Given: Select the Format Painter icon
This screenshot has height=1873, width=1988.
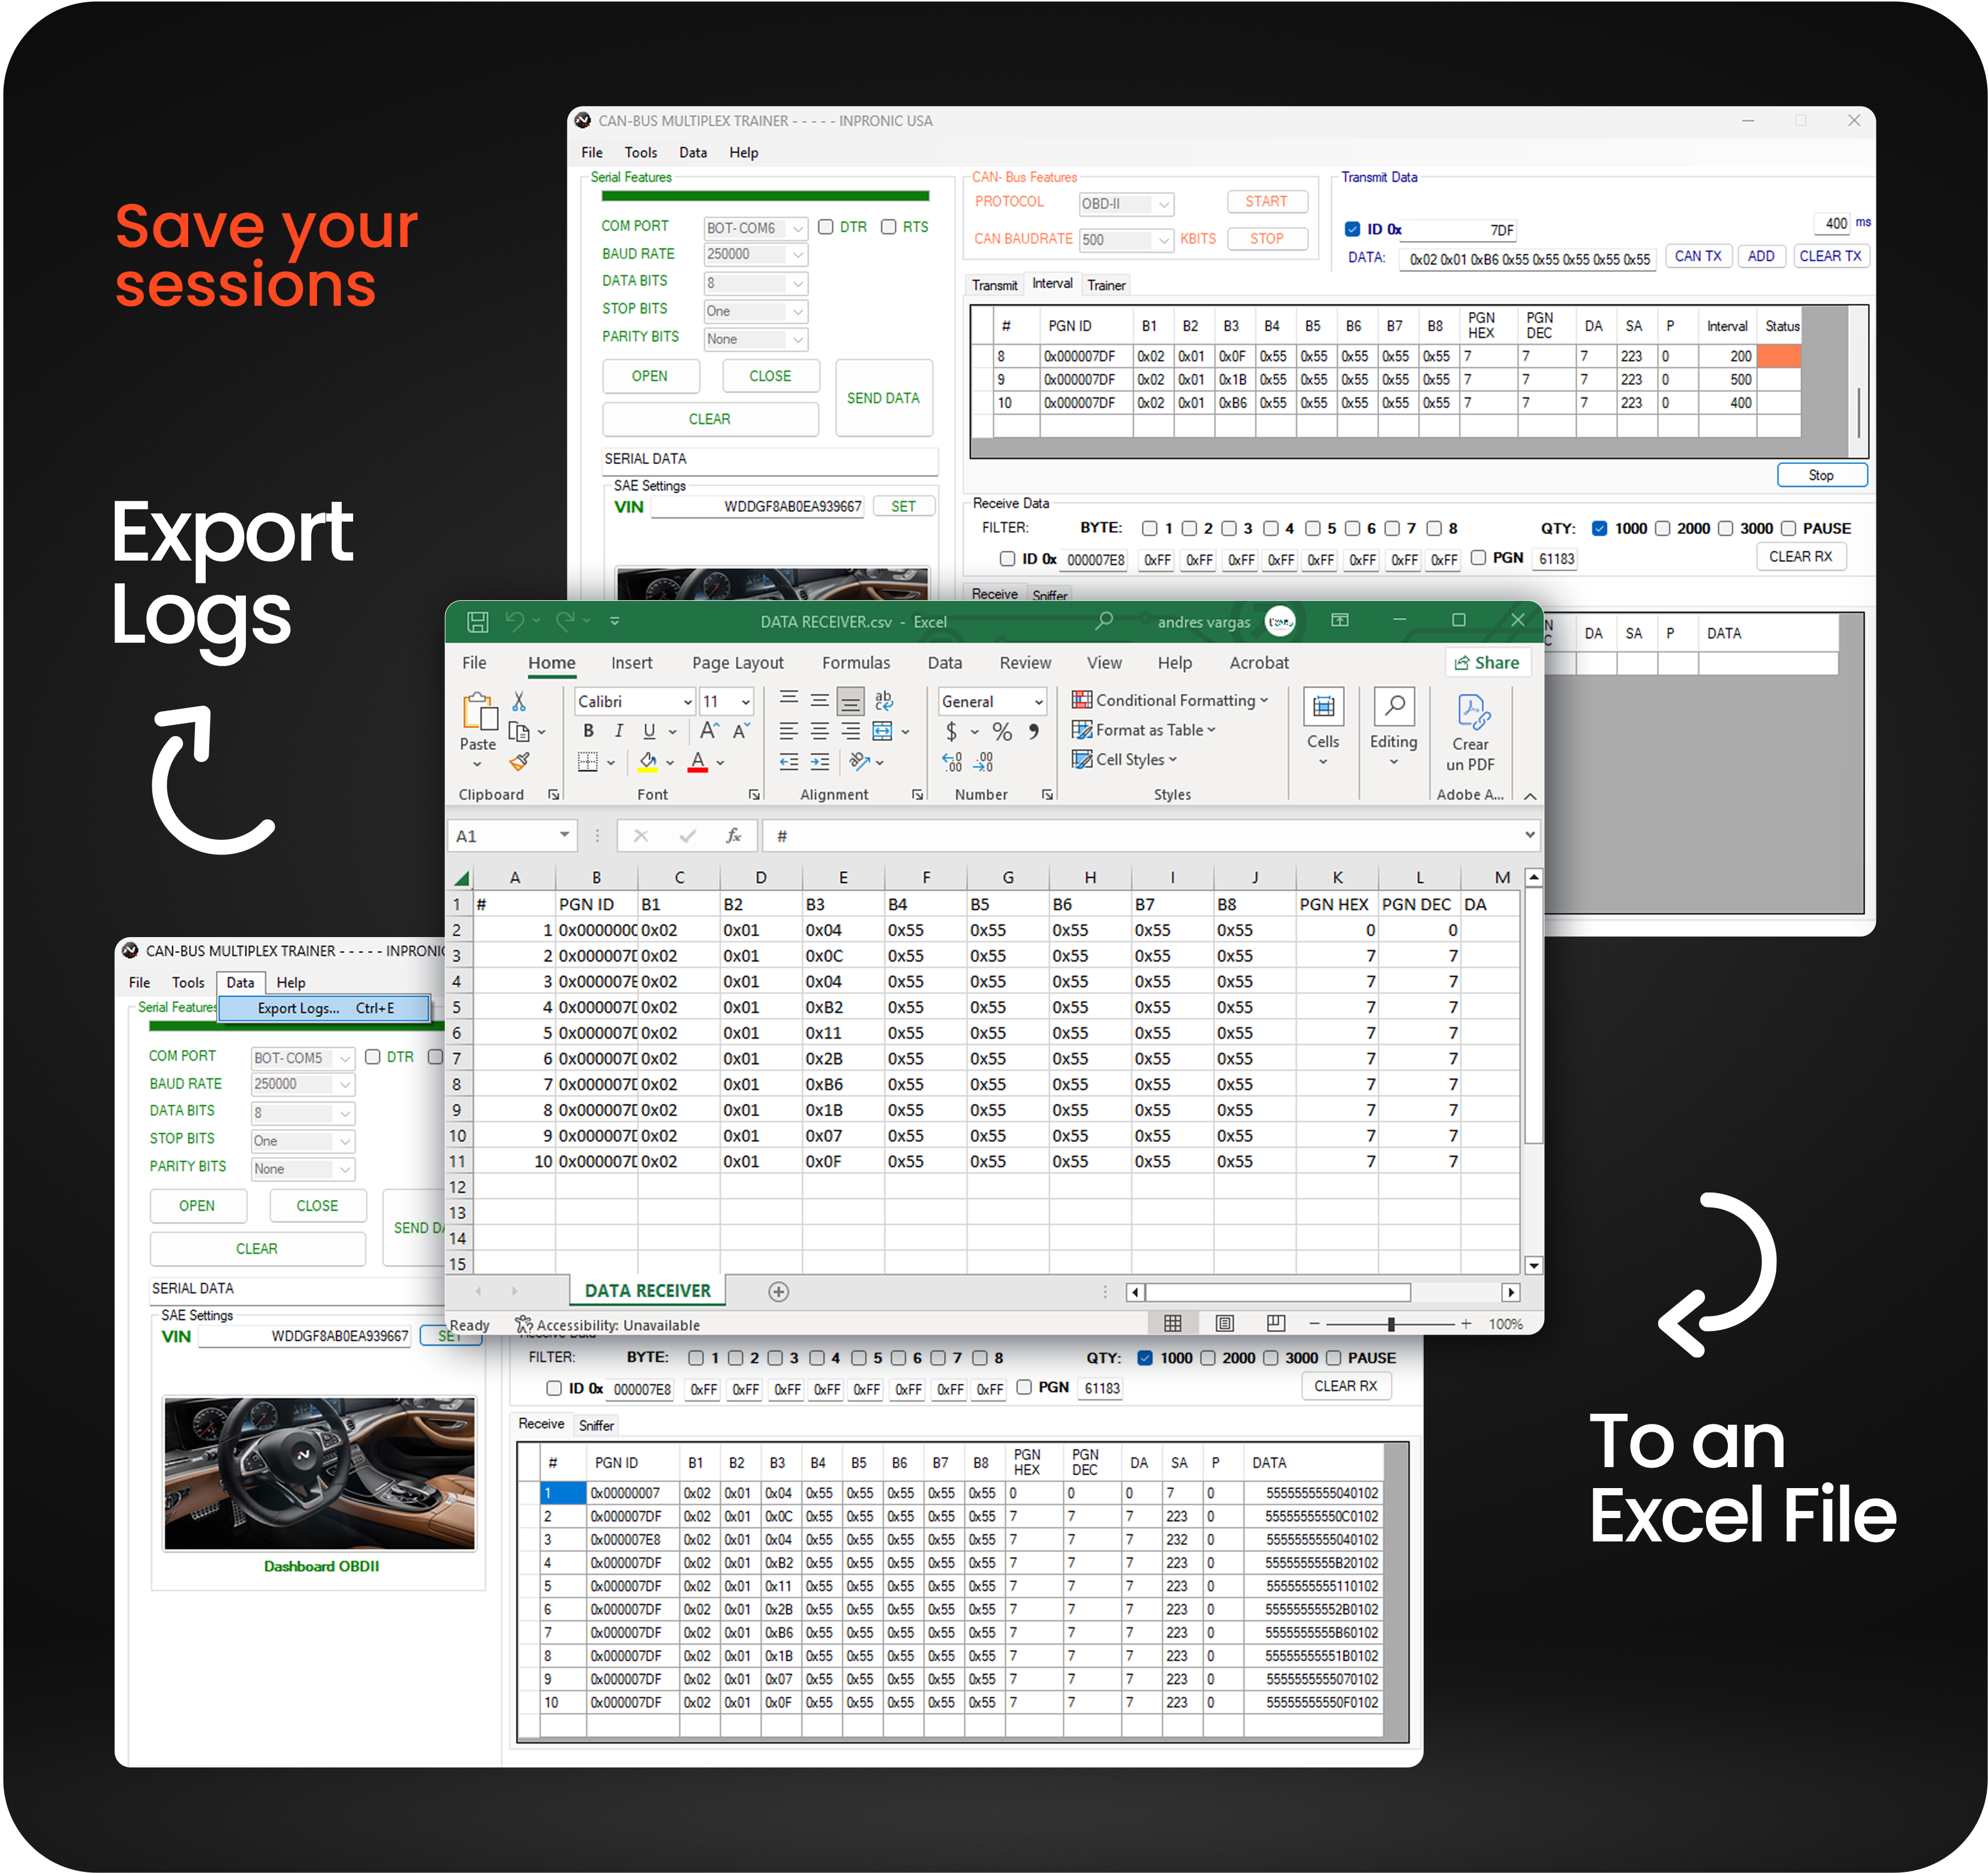Looking at the screenshot, I should tap(521, 762).
